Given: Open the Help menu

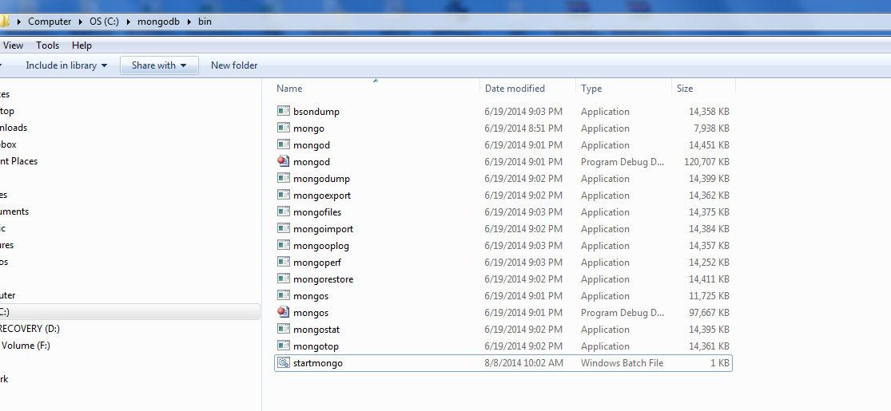Looking at the screenshot, I should pyautogui.click(x=82, y=45).
